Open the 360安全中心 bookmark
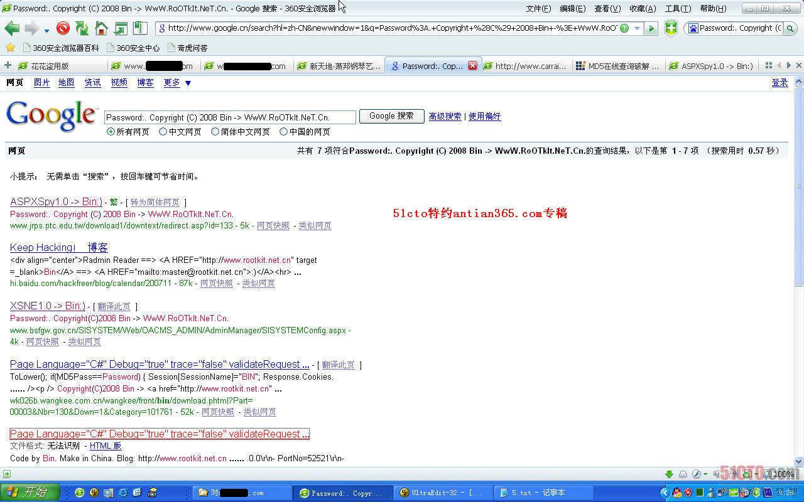The height and width of the screenshot is (502, 804). [133, 48]
